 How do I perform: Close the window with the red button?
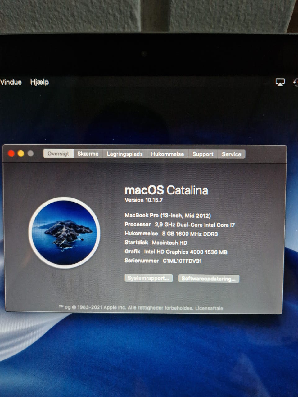[x=11, y=154]
